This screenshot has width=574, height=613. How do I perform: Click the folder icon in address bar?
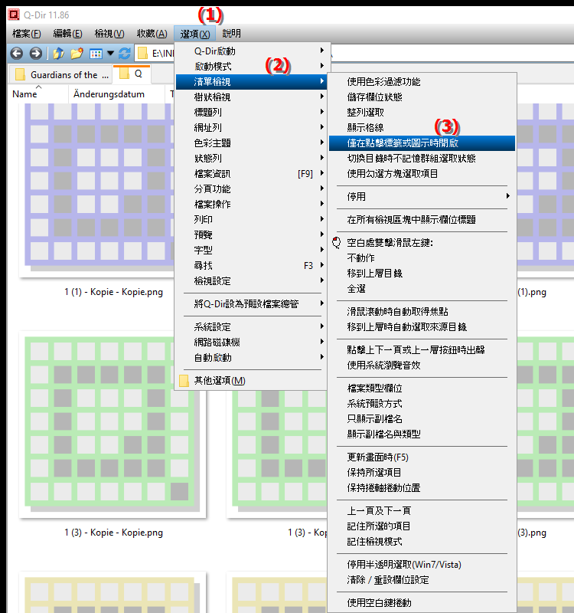click(142, 53)
